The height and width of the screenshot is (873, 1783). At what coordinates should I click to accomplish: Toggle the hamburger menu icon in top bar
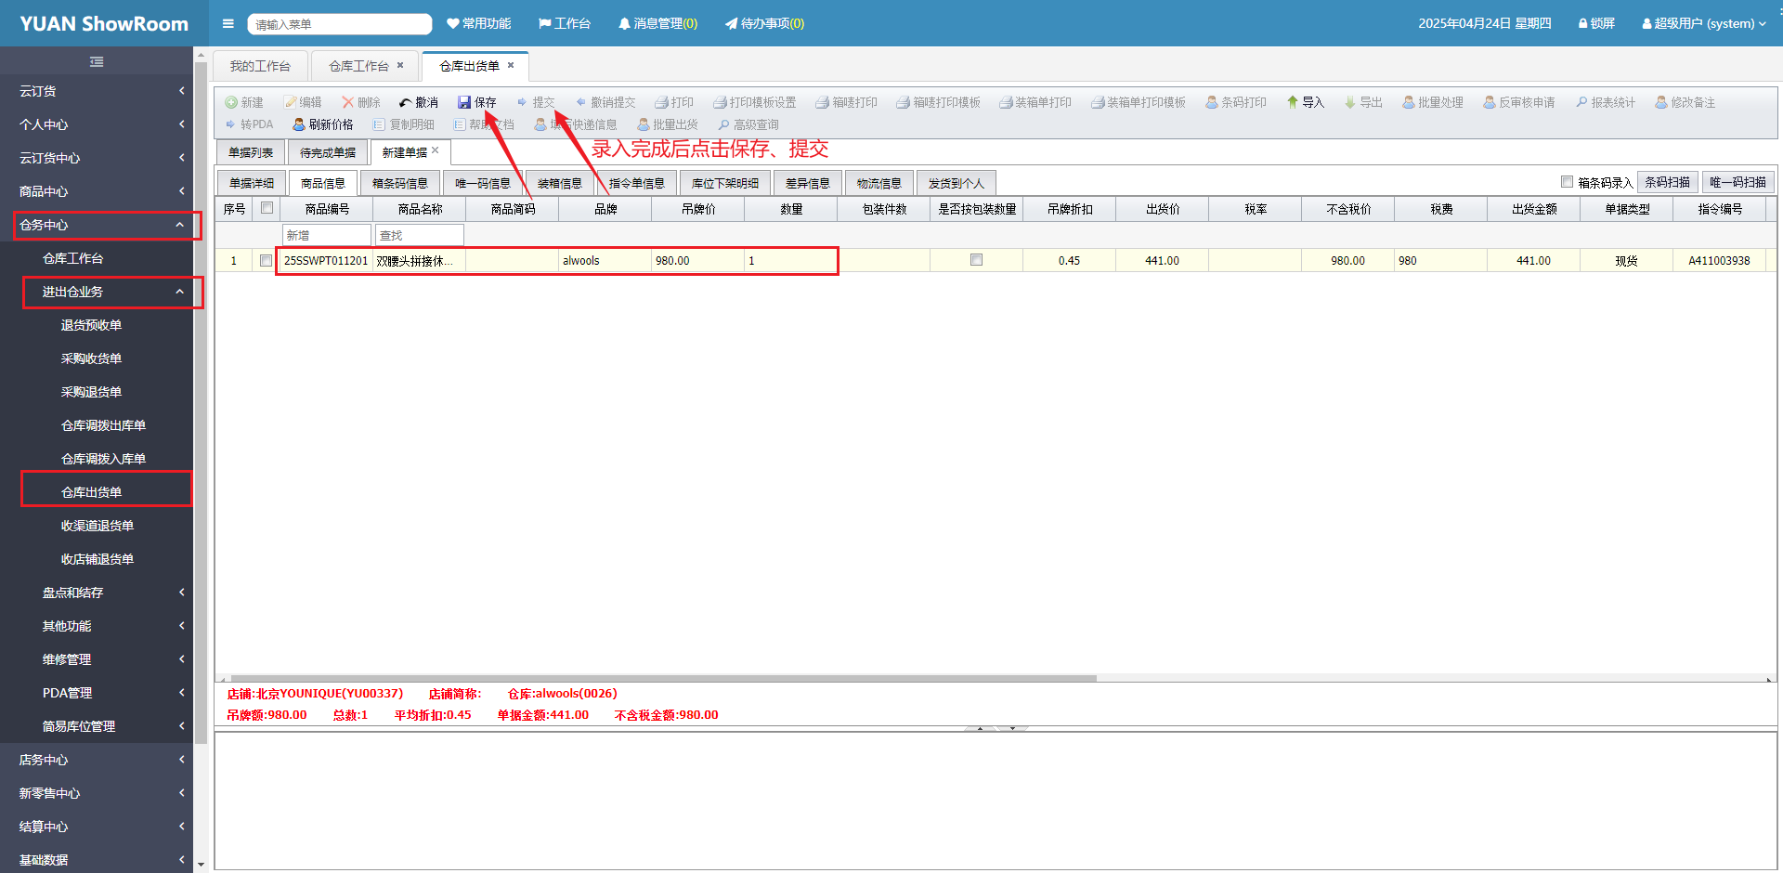[x=228, y=23]
